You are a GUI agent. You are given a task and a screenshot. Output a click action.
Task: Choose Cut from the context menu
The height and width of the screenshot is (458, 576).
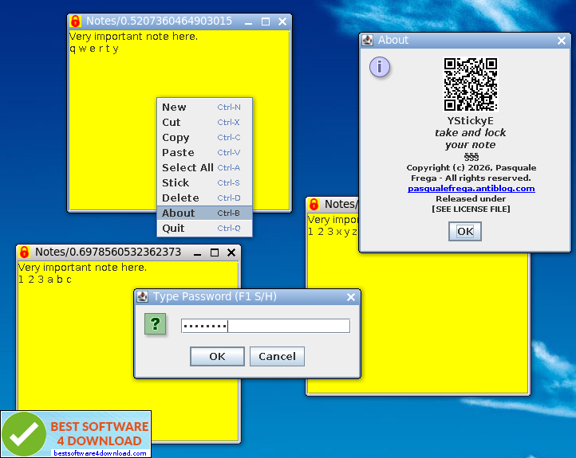click(204, 122)
